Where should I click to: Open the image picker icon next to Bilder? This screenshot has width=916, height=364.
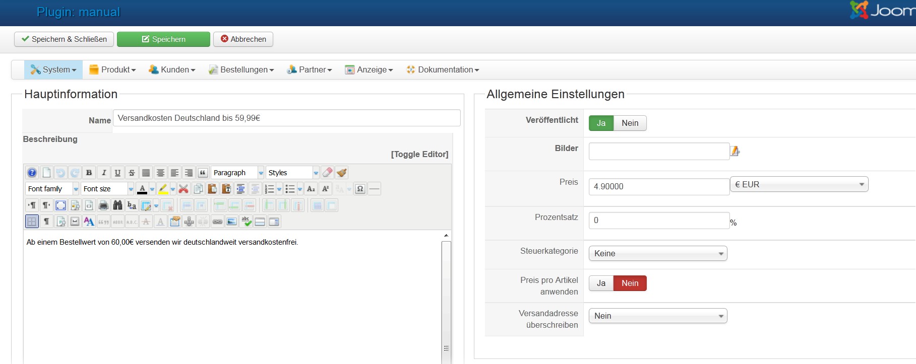[735, 151]
